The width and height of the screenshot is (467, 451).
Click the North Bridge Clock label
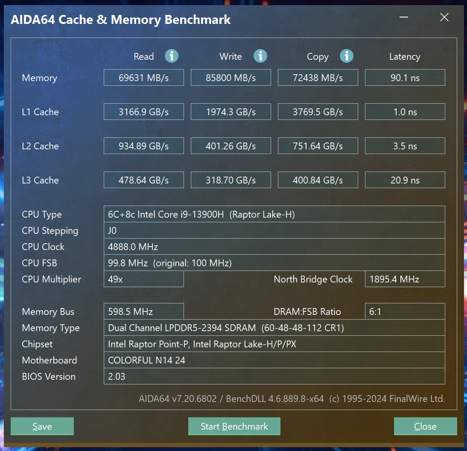[x=313, y=279]
